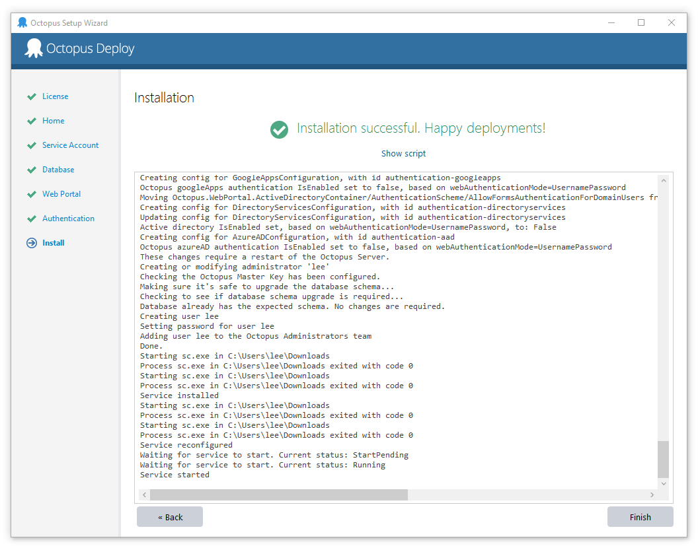Click 'Active directory IsEnabled set' log line

coord(348,227)
